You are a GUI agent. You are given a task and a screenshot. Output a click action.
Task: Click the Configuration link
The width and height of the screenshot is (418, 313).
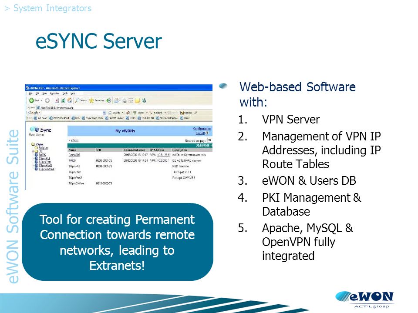[202, 129]
